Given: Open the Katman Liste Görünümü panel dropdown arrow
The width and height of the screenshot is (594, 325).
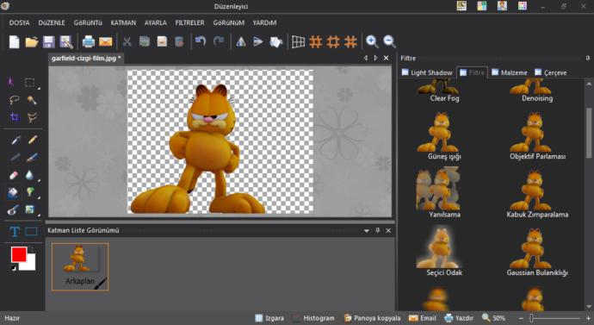Looking at the screenshot, I should [x=367, y=230].
